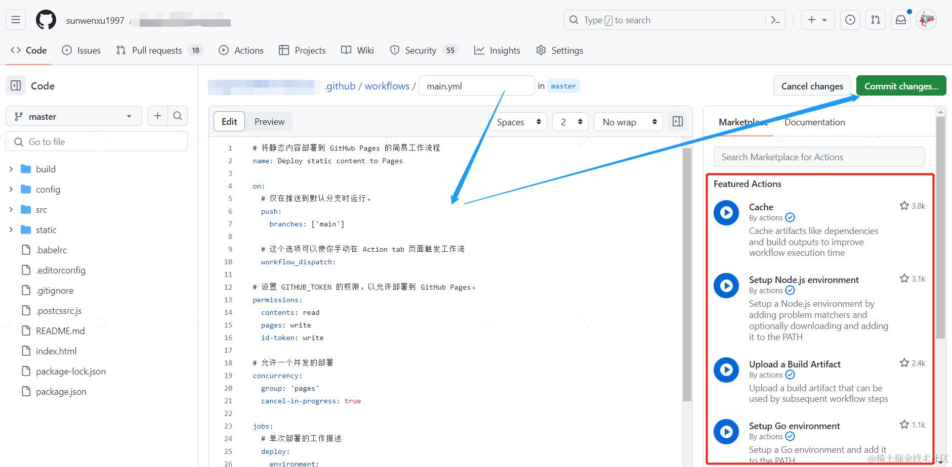Open the issues circle icon in header
The width and height of the screenshot is (952, 467).
850,20
